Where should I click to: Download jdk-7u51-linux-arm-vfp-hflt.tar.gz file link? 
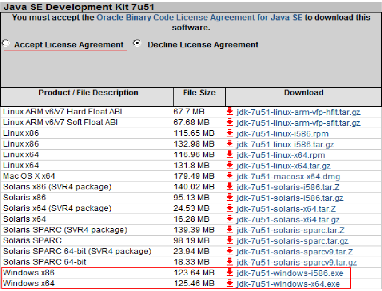point(298,112)
